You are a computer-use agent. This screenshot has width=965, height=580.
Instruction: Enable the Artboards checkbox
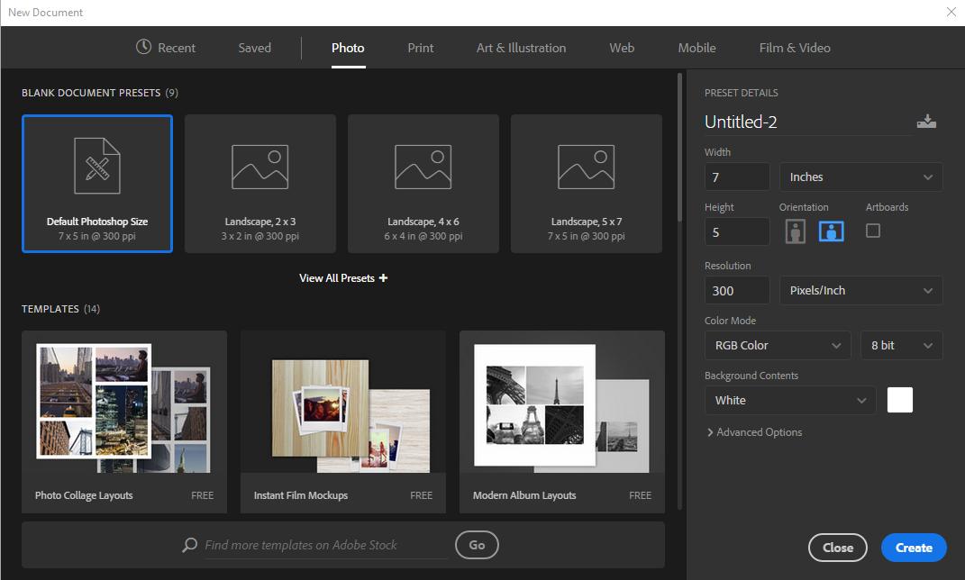point(871,231)
